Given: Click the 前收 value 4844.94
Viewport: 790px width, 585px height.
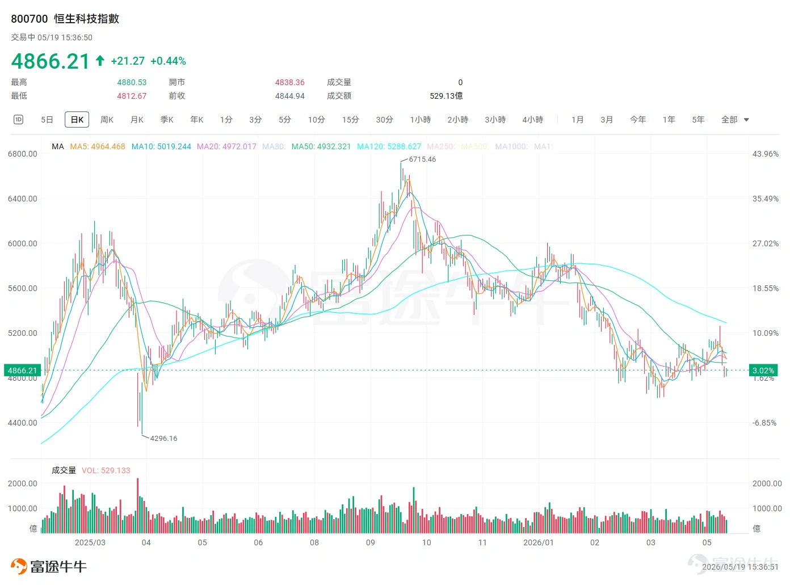Looking at the screenshot, I should click(290, 96).
